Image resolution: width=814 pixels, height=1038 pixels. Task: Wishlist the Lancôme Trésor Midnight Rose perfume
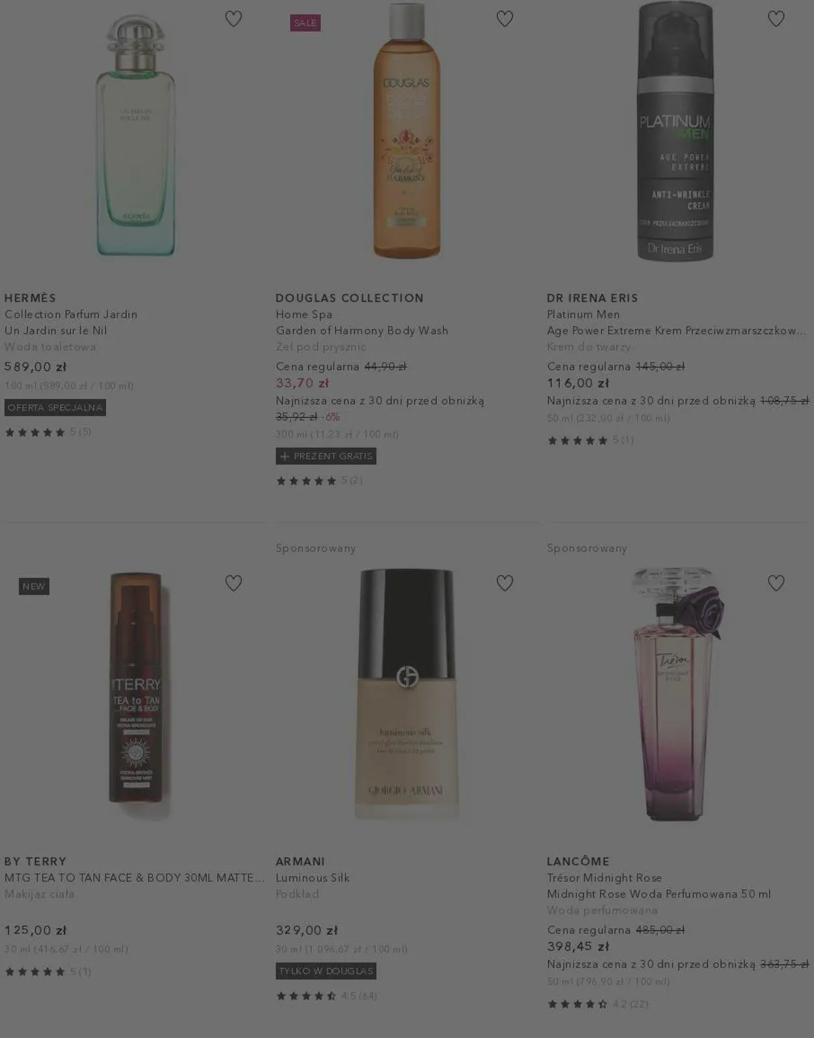coord(776,583)
